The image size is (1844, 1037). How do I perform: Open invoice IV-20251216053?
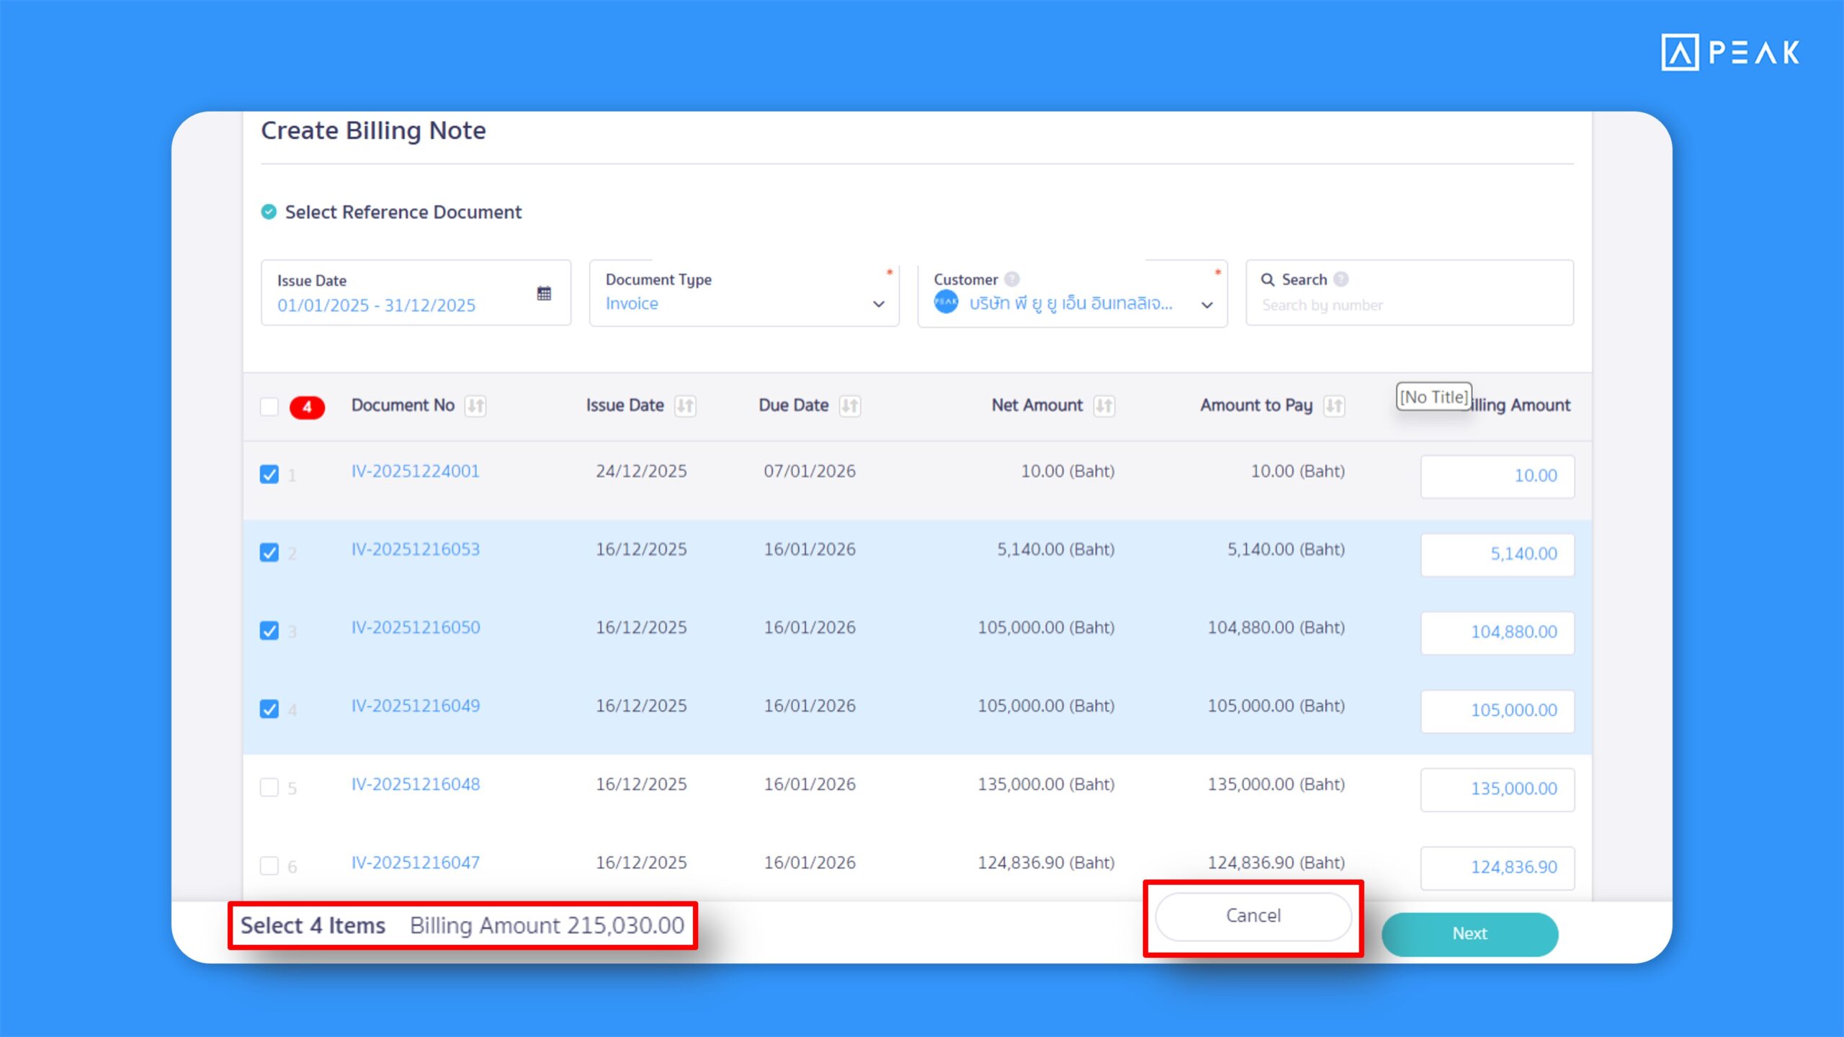pos(416,549)
